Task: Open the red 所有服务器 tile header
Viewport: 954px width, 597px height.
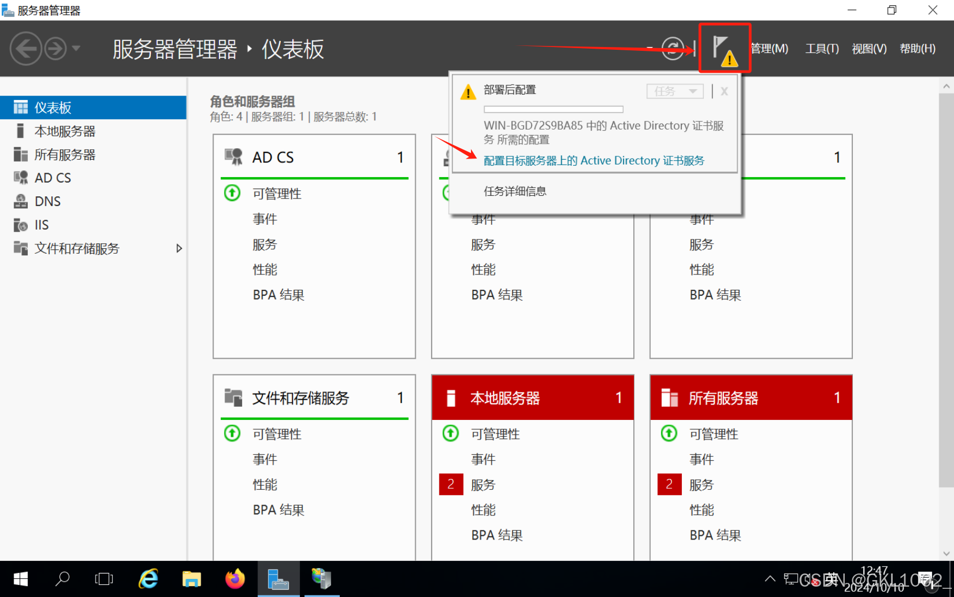Action: [751, 397]
